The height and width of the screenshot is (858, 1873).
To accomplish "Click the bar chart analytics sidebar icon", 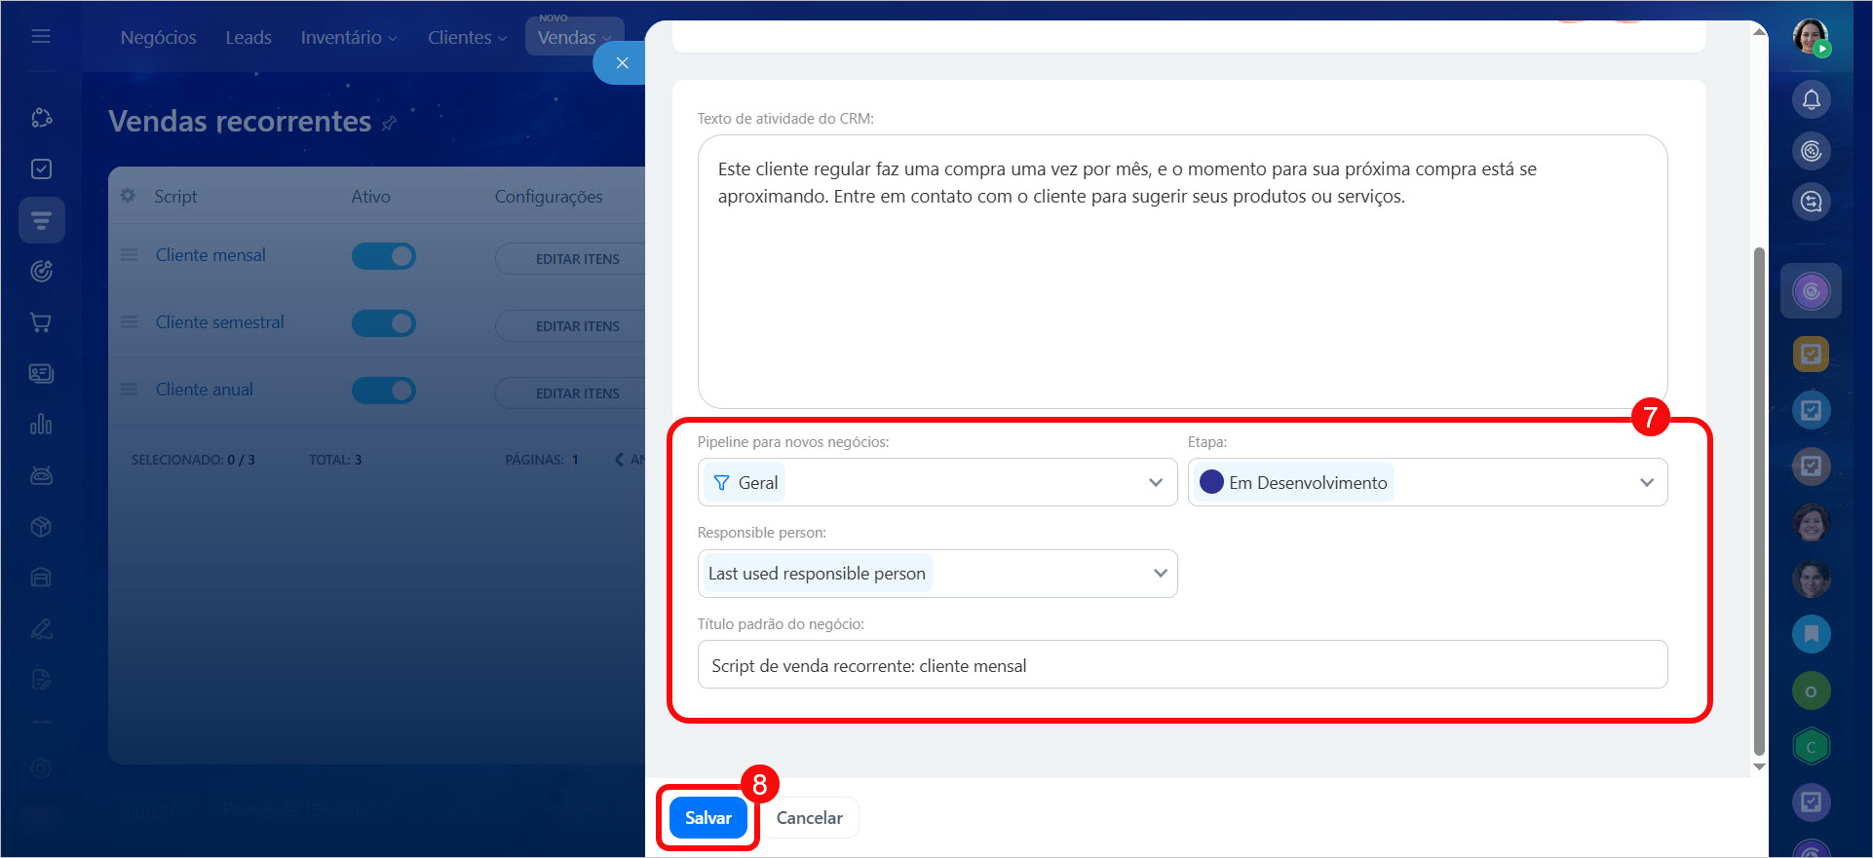I will pyautogui.click(x=41, y=425).
